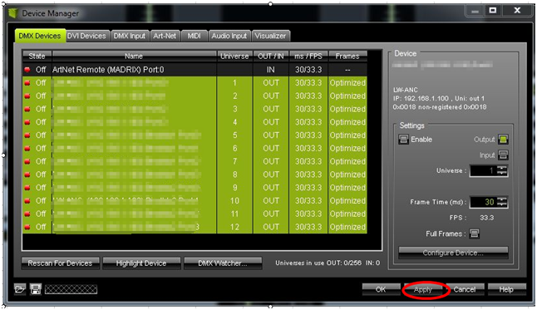Image resolution: width=537 pixels, height=310 pixels.
Task: Select 30/33.3 cell of universe 7 row
Action: click(x=308, y=161)
